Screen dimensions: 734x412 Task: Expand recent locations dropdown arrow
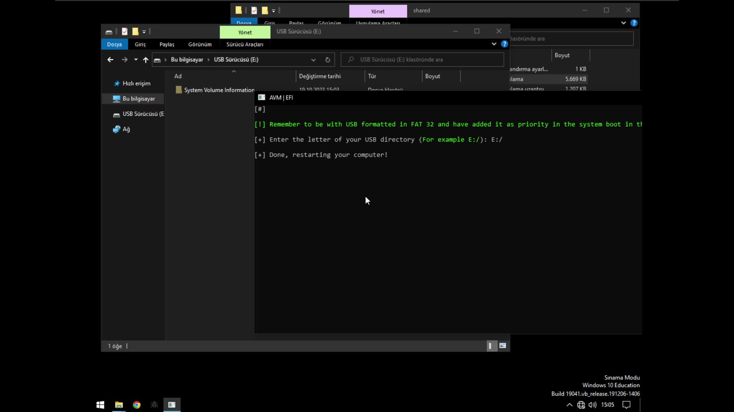[x=136, y=60]
